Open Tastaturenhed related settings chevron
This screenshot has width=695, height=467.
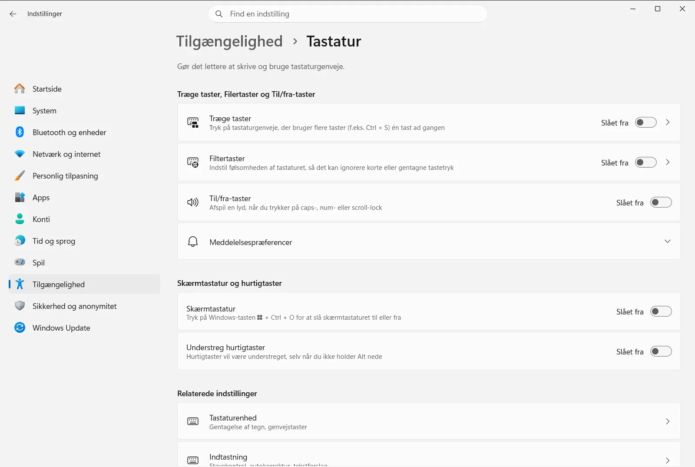pos(668,421)
